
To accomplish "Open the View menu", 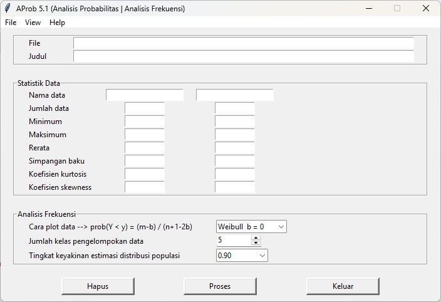I will 33,23.
